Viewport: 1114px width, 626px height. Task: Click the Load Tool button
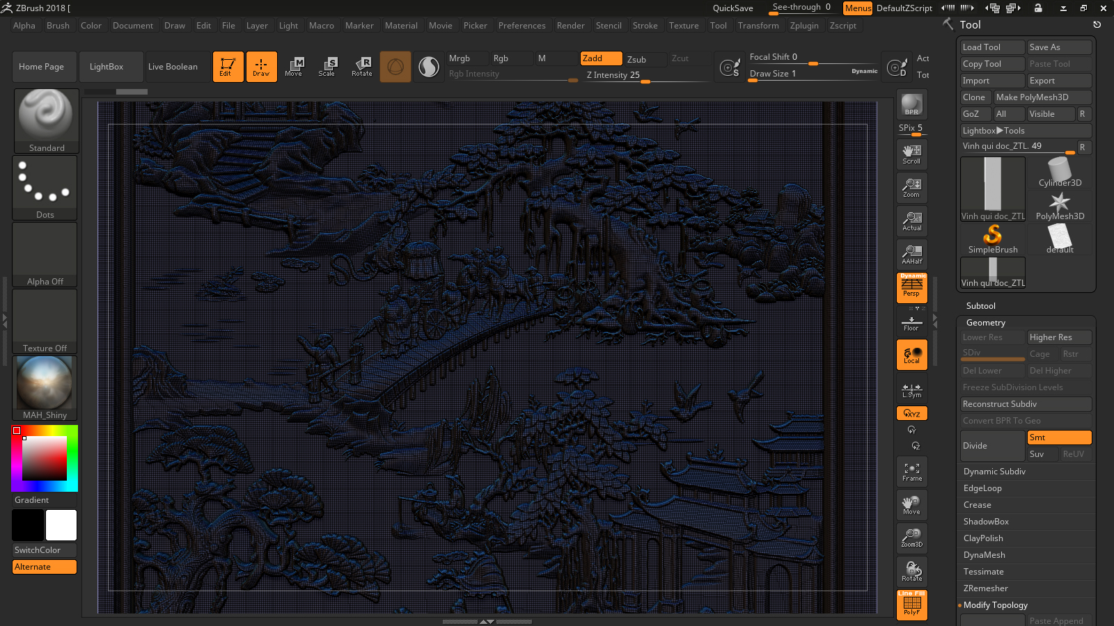coord(991,47)
